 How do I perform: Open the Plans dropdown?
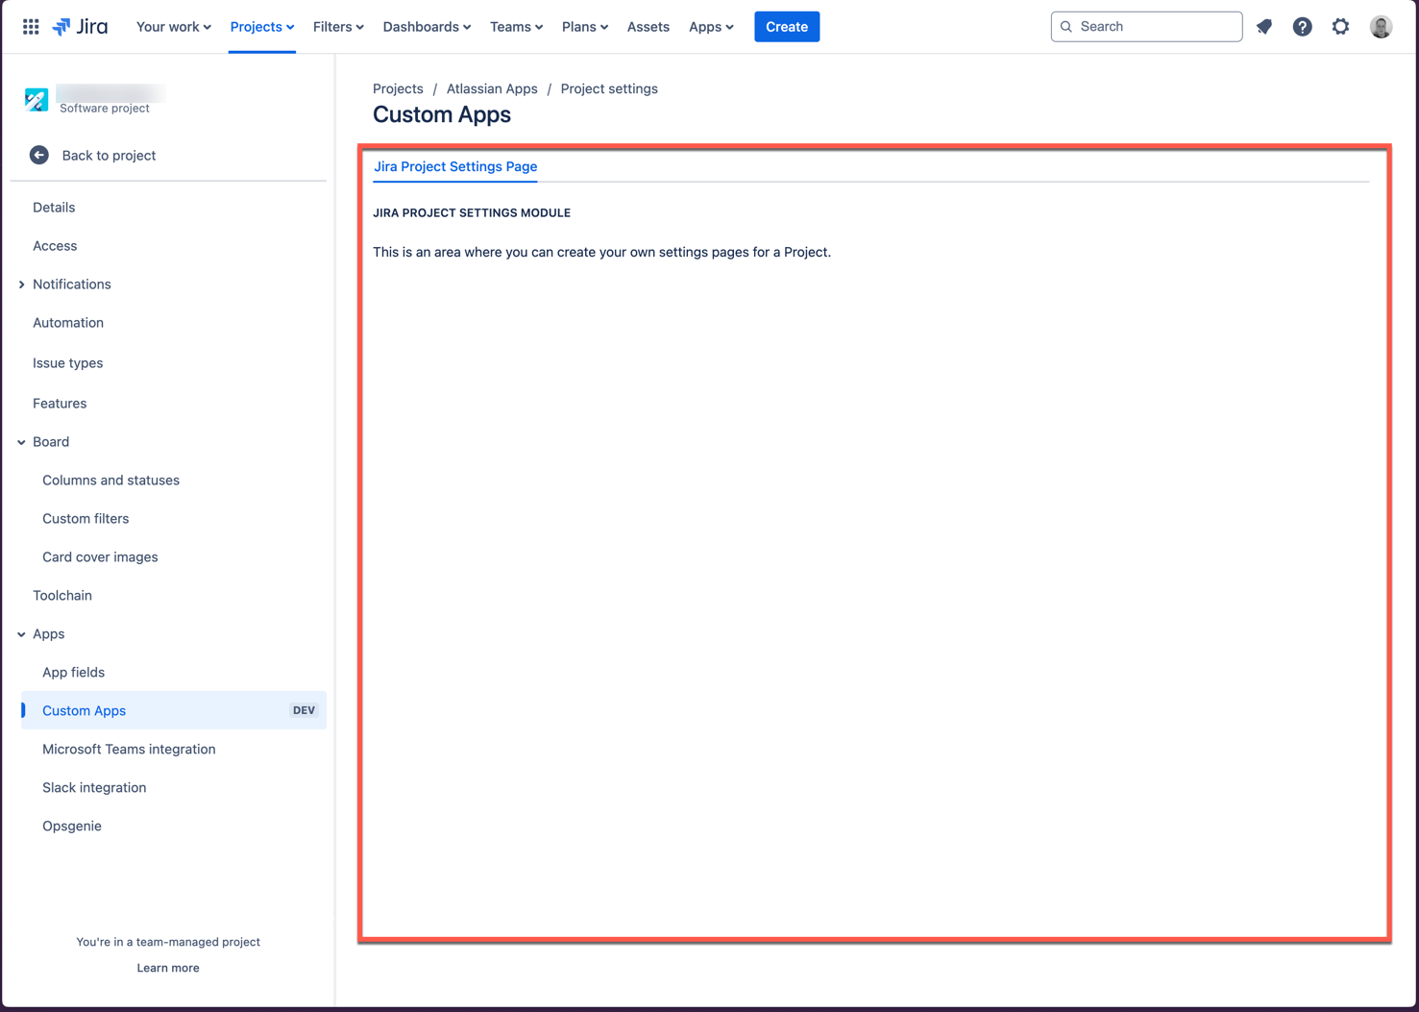(x=584, y=27)
